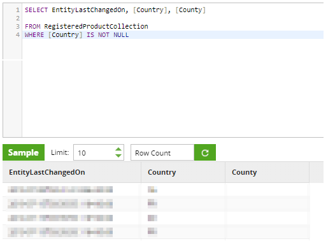Click the FROM RegisteredProductCollection line
The height and width of the screenshot is (248, 335).
(87, 27)
